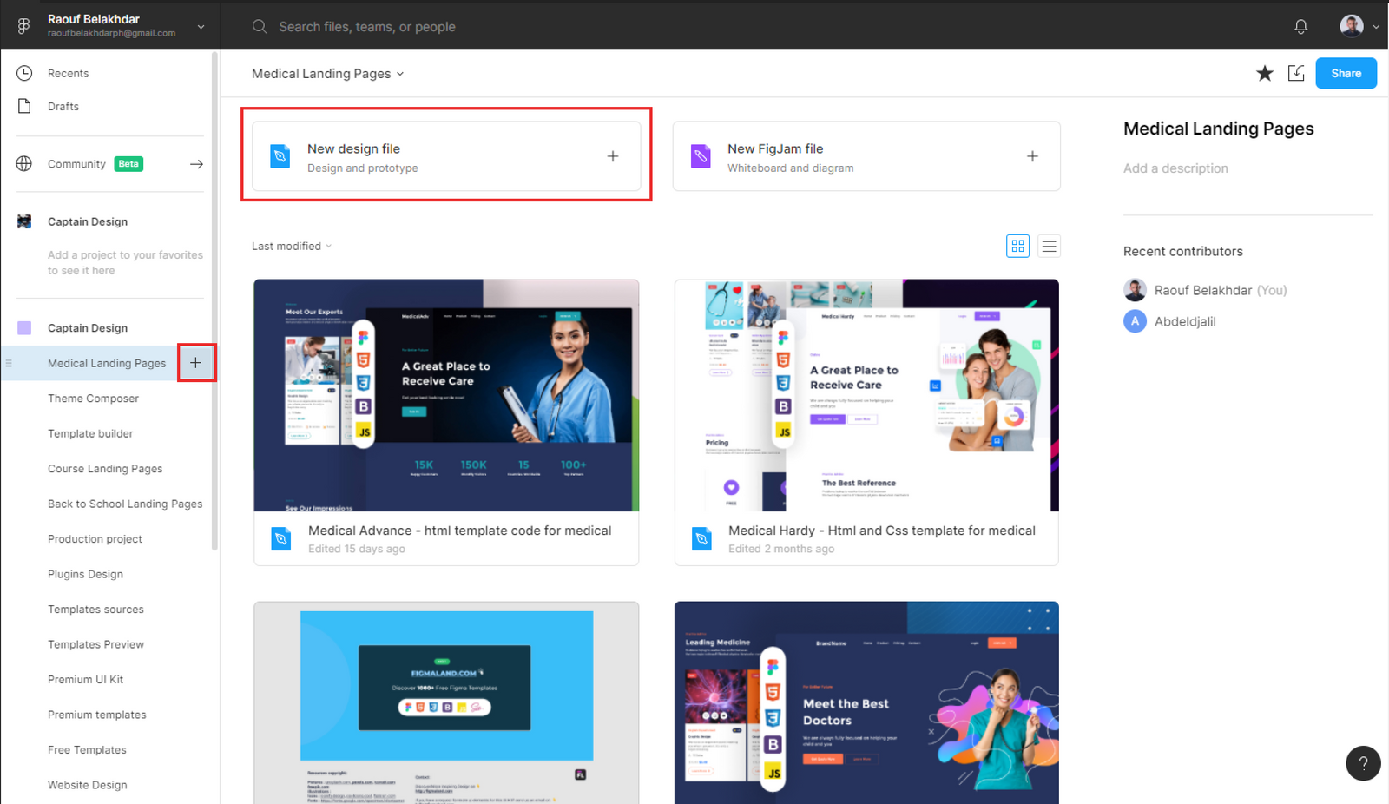Screen dimensions: 1389x804
Task: Click the plus icon next to Medical Landing Pages
Action: (196, 363)
